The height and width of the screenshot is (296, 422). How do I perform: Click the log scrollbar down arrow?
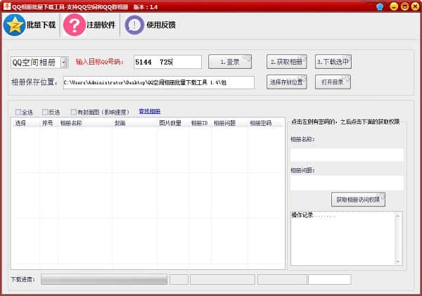pos(398,262)
